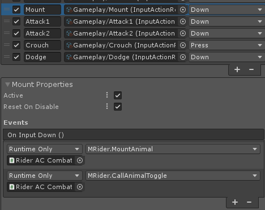265x210 pixels.
Task: Toggle the Active checkbox in Mount Properties
Action: [x=118, y=95]
